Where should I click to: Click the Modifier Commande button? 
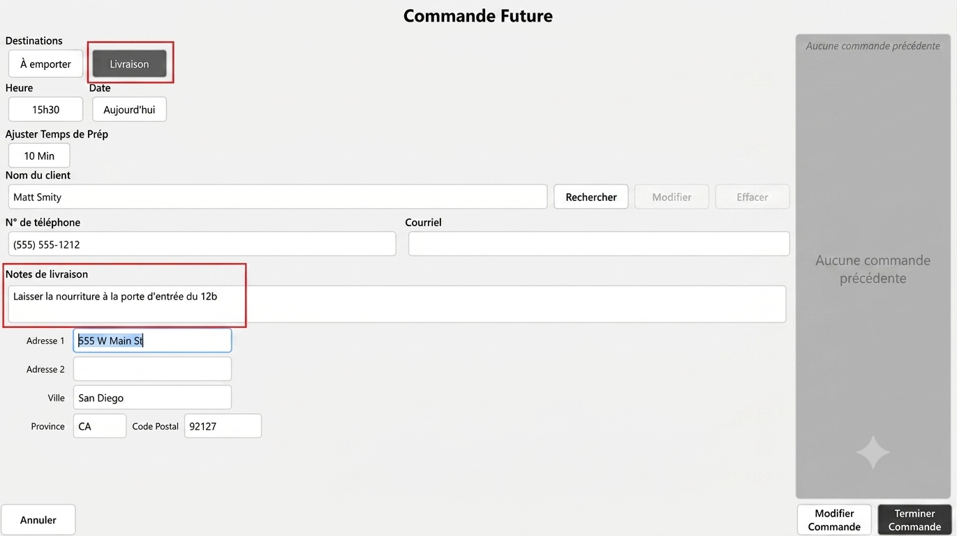coord(834,520)
